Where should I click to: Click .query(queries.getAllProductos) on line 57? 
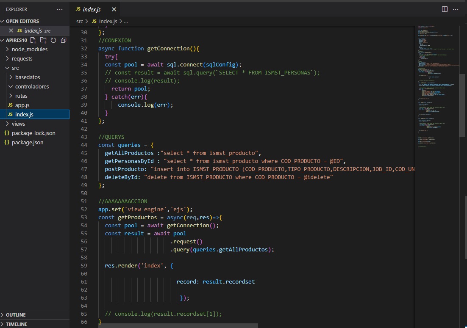tap(222, 250)
